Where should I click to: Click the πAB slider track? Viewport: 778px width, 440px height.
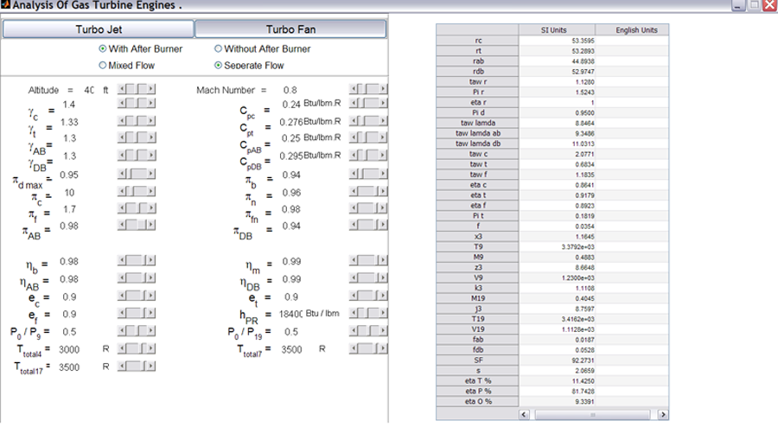[x=135, y=225]
